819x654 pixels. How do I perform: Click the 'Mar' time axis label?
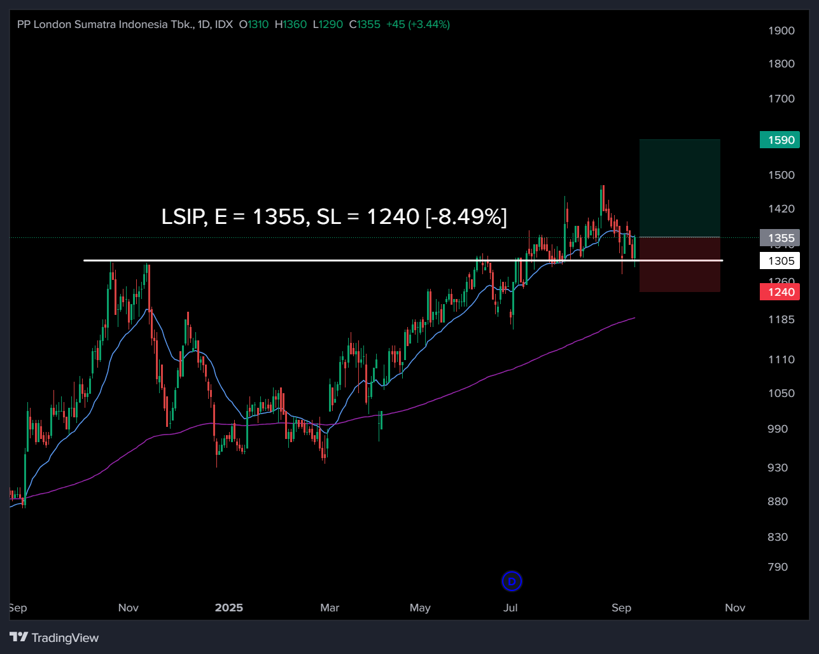click(330, 608)
